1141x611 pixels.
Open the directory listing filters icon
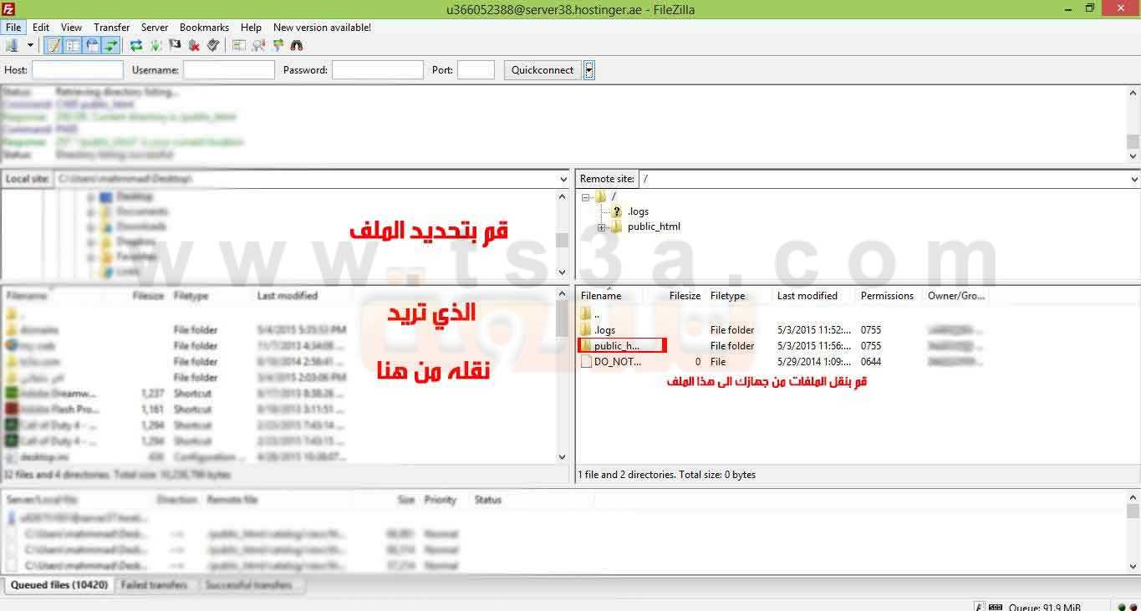(x=239, y=45)
